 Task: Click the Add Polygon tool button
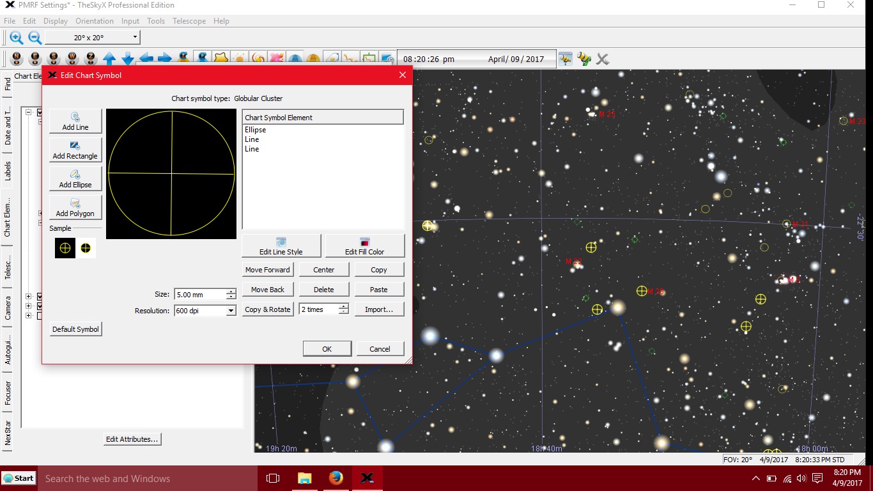tap(75, 207)
